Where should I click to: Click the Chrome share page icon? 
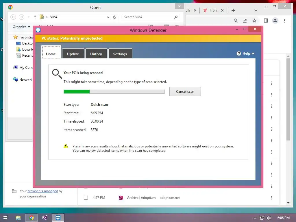point(245,21)
